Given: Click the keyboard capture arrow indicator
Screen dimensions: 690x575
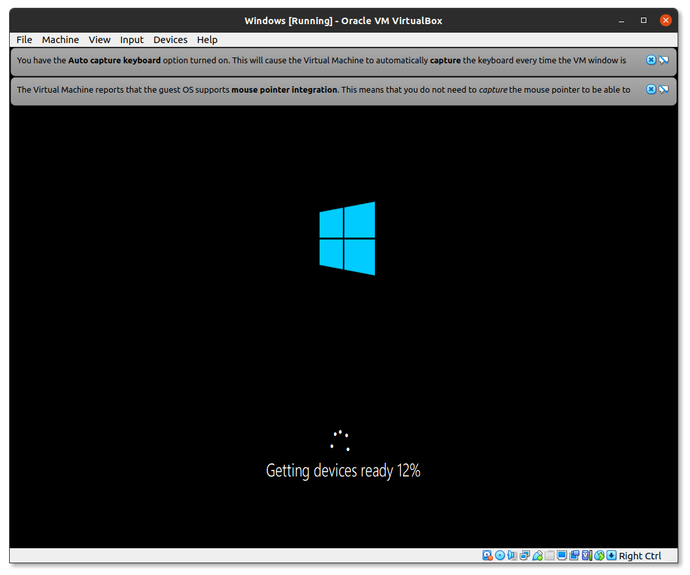Looking at the screenshot, I should [612, 555].
